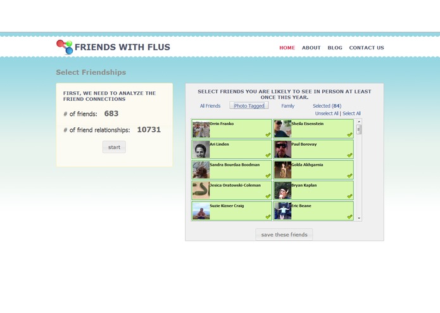This screenshot has height=313, width=440.
Task: Click the Select All link
Action: coord(351,113)
